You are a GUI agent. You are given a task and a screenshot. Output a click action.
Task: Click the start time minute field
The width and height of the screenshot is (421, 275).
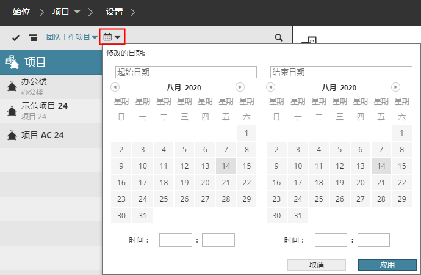click(218, 240)
